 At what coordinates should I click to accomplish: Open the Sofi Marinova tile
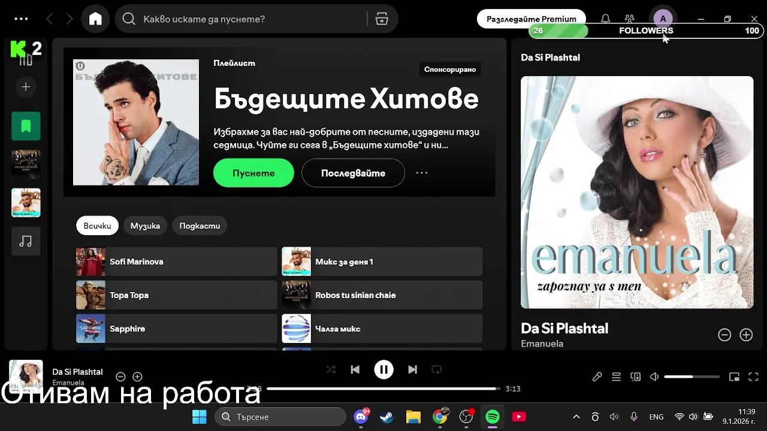click(x=176, y=262)
